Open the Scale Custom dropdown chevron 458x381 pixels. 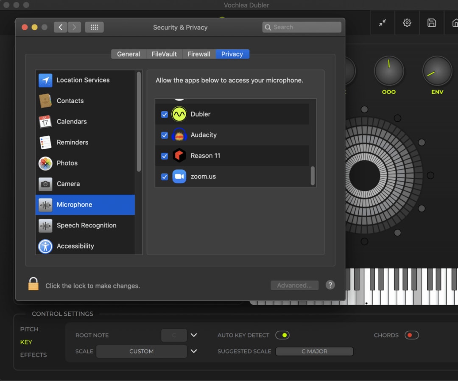pos(194,351)
